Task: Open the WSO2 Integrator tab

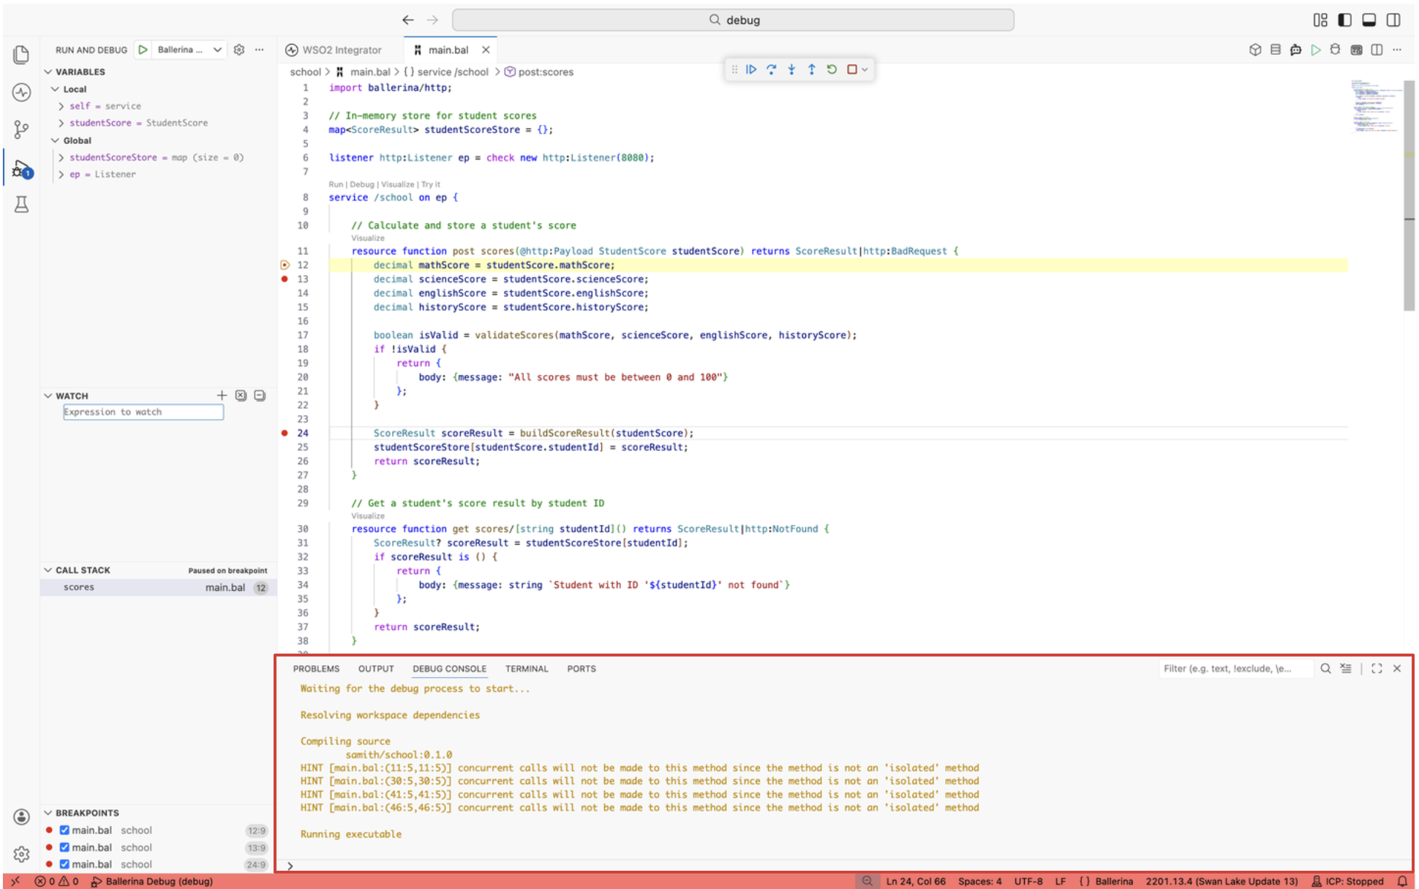Action: pos(334,50)
